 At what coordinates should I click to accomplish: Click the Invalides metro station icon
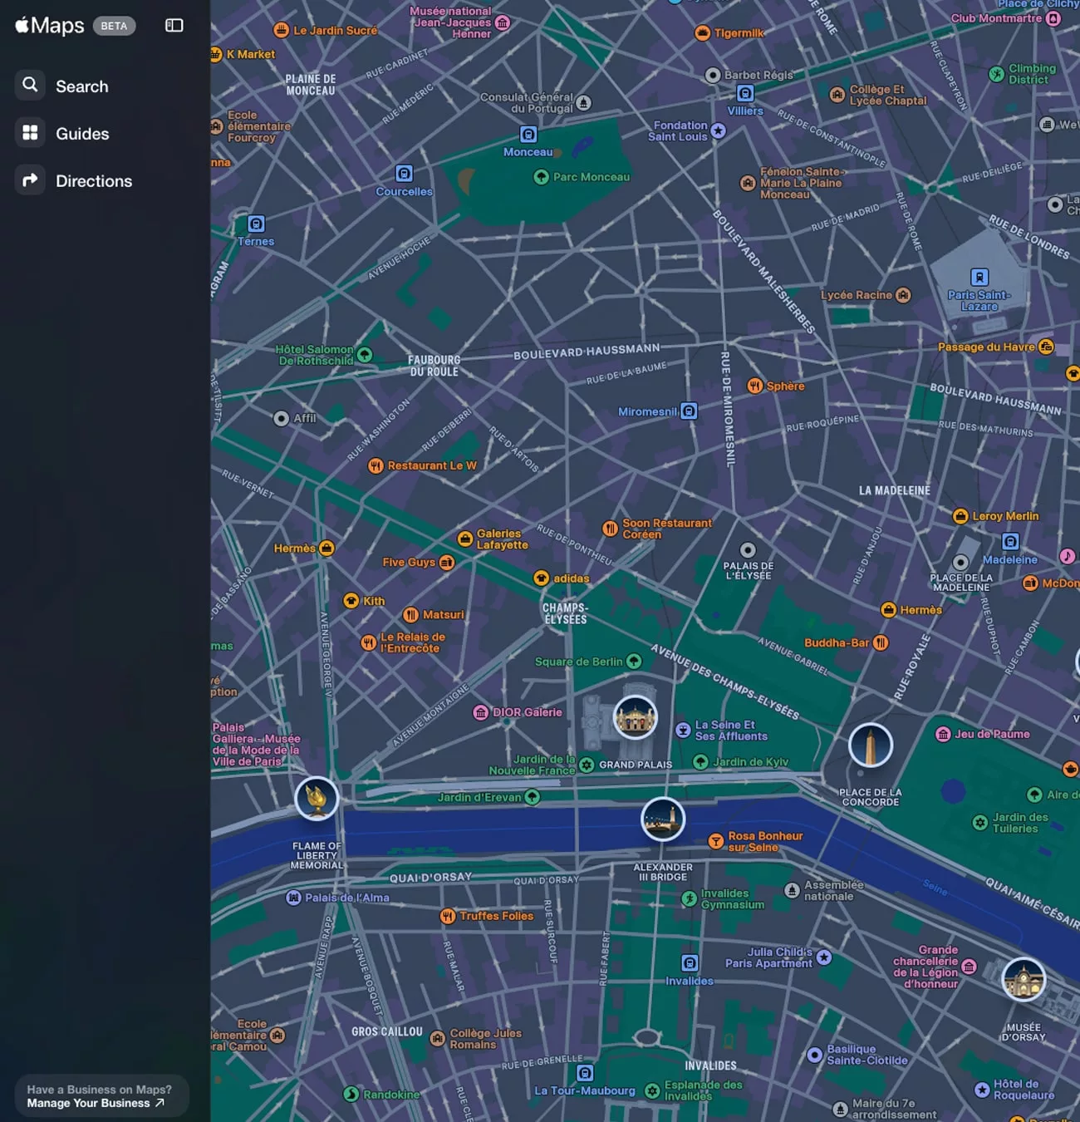(x=690, y=962)
